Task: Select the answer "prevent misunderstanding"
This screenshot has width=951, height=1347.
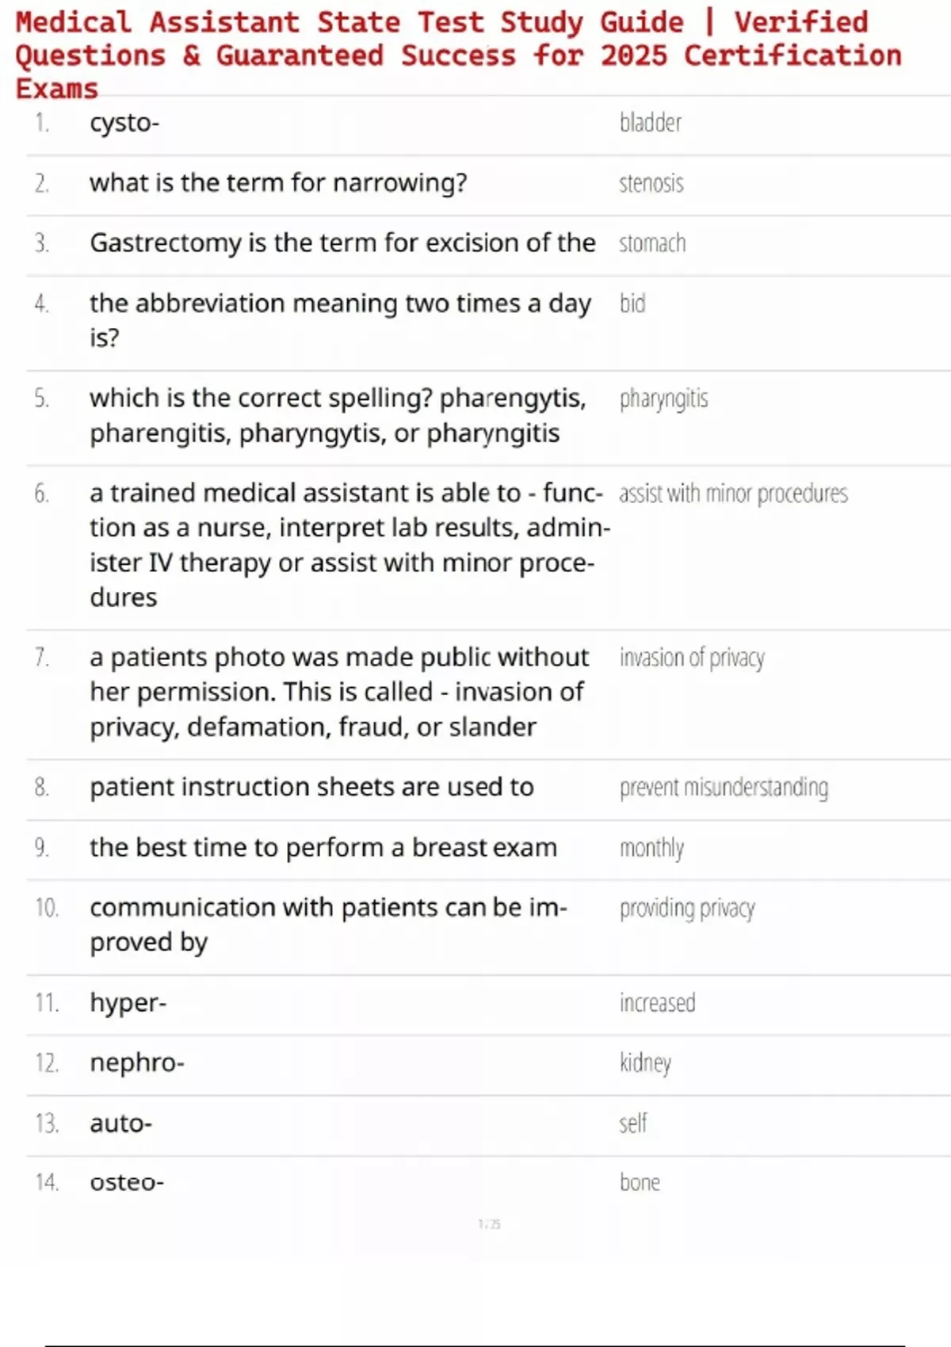Action: (x=724, y=788)
